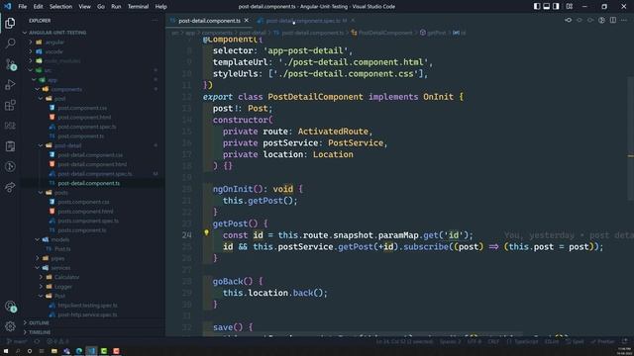
Task: Open the Search view in activity bar
Action: point(10,43)
